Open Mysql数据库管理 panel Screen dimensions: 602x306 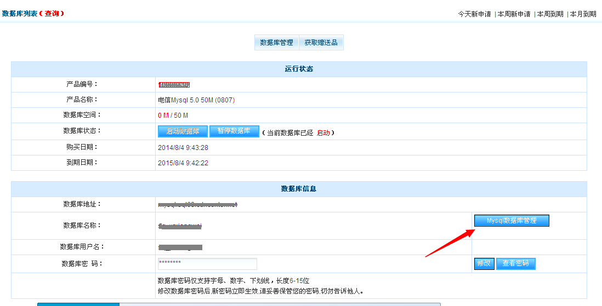click(511, 221)
